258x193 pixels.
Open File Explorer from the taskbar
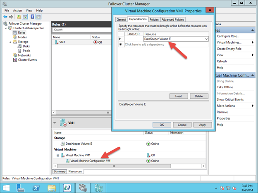pos(52,187)
